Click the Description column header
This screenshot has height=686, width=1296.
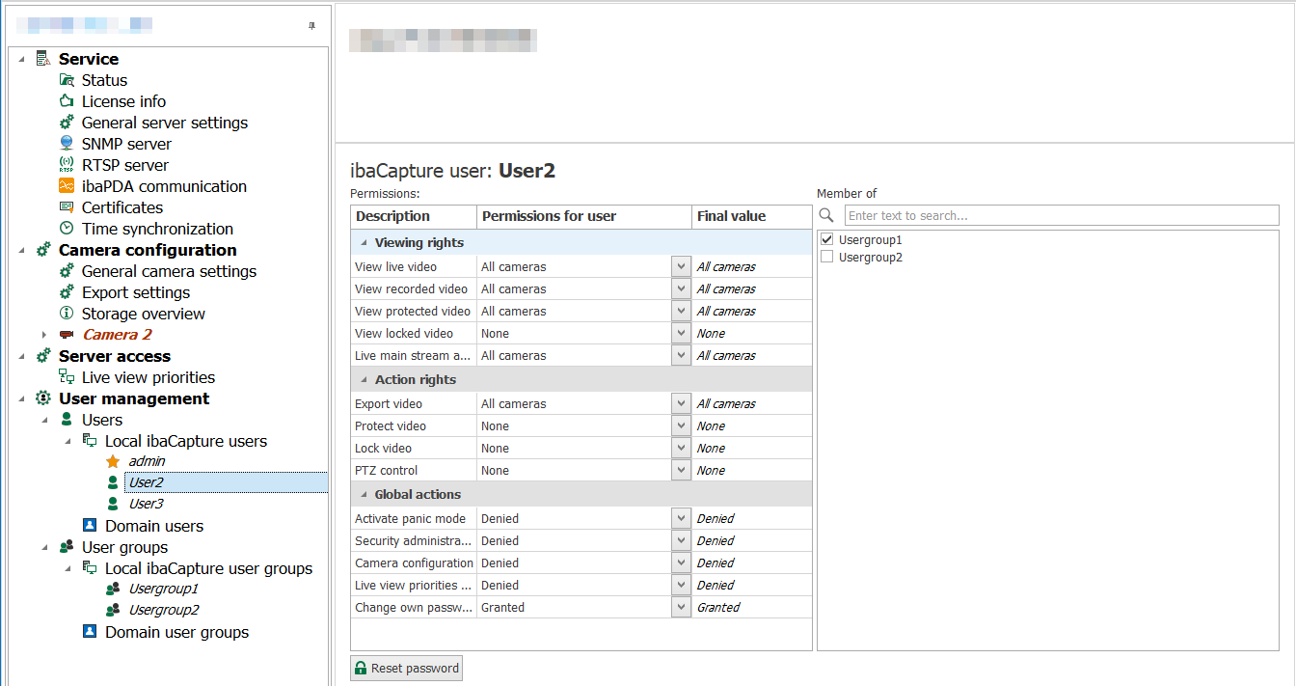pyautogui.click(x=414, y=216)
